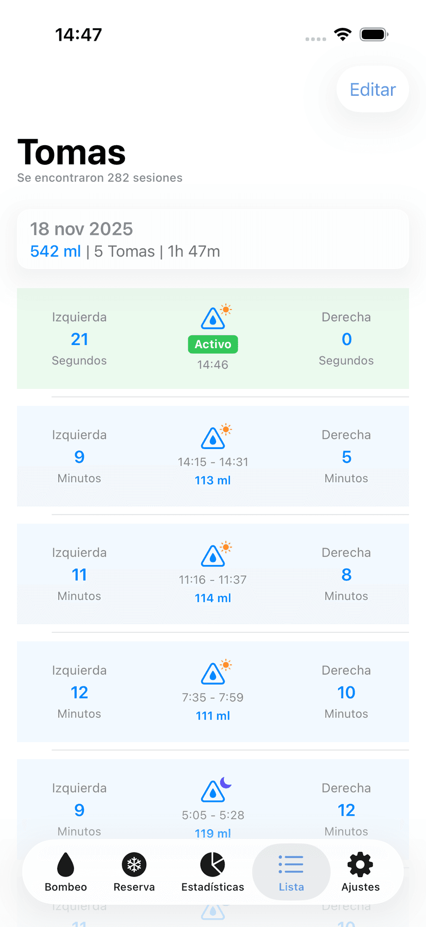Screen dimensions: 426x927
Task: Open the Estadísticas pie chart icon
Action: (212, 864)
